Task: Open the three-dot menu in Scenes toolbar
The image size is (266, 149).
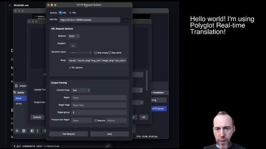Action: tap(37, 131)
